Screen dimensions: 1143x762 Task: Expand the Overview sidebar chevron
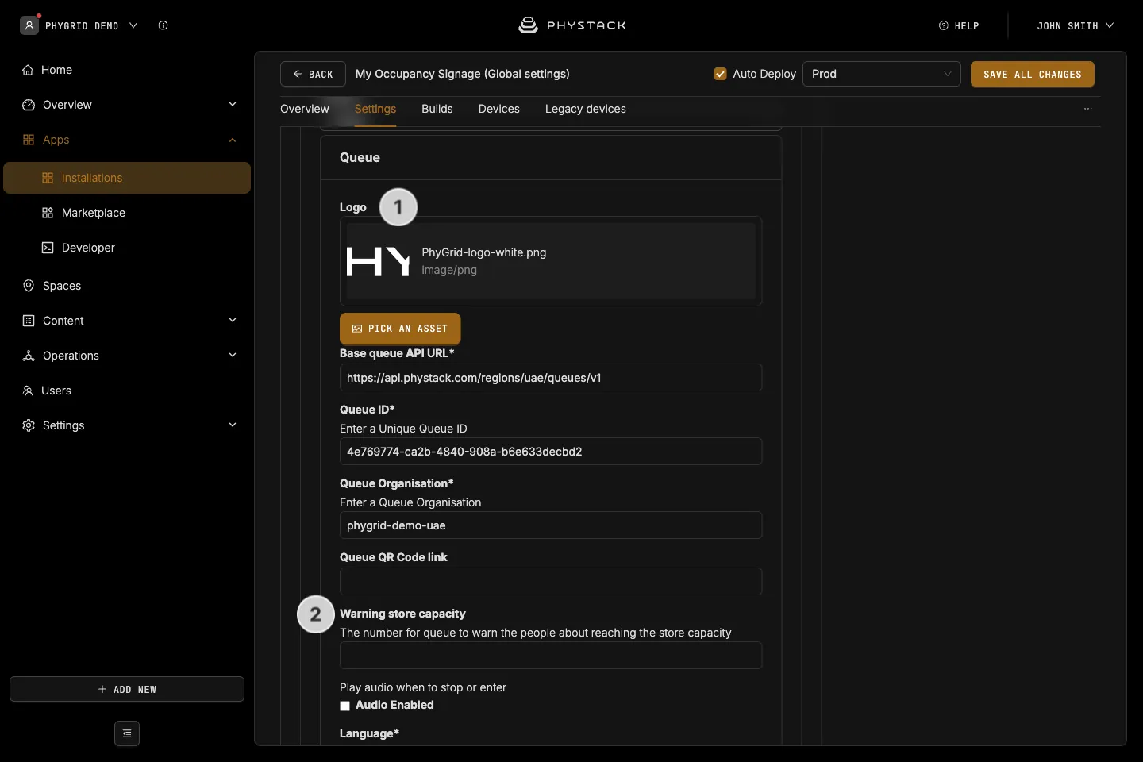click(x=233, y=105)
